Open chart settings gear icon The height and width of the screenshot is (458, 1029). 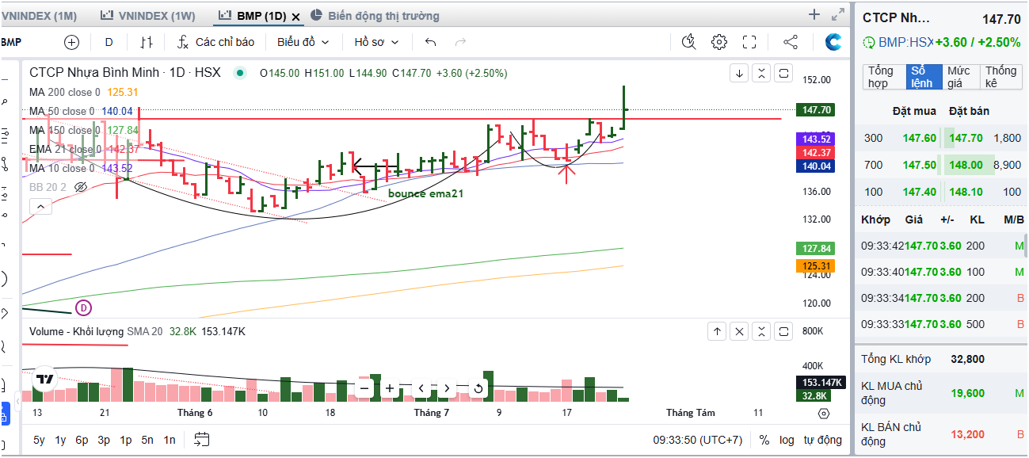[718, 42]
